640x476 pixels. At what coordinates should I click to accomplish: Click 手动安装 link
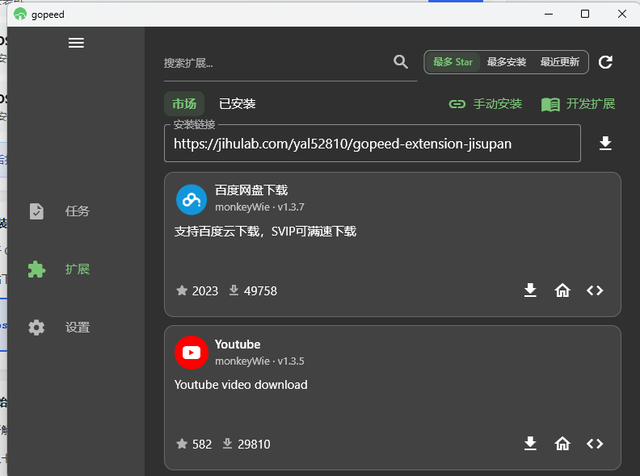click(486, 104)
